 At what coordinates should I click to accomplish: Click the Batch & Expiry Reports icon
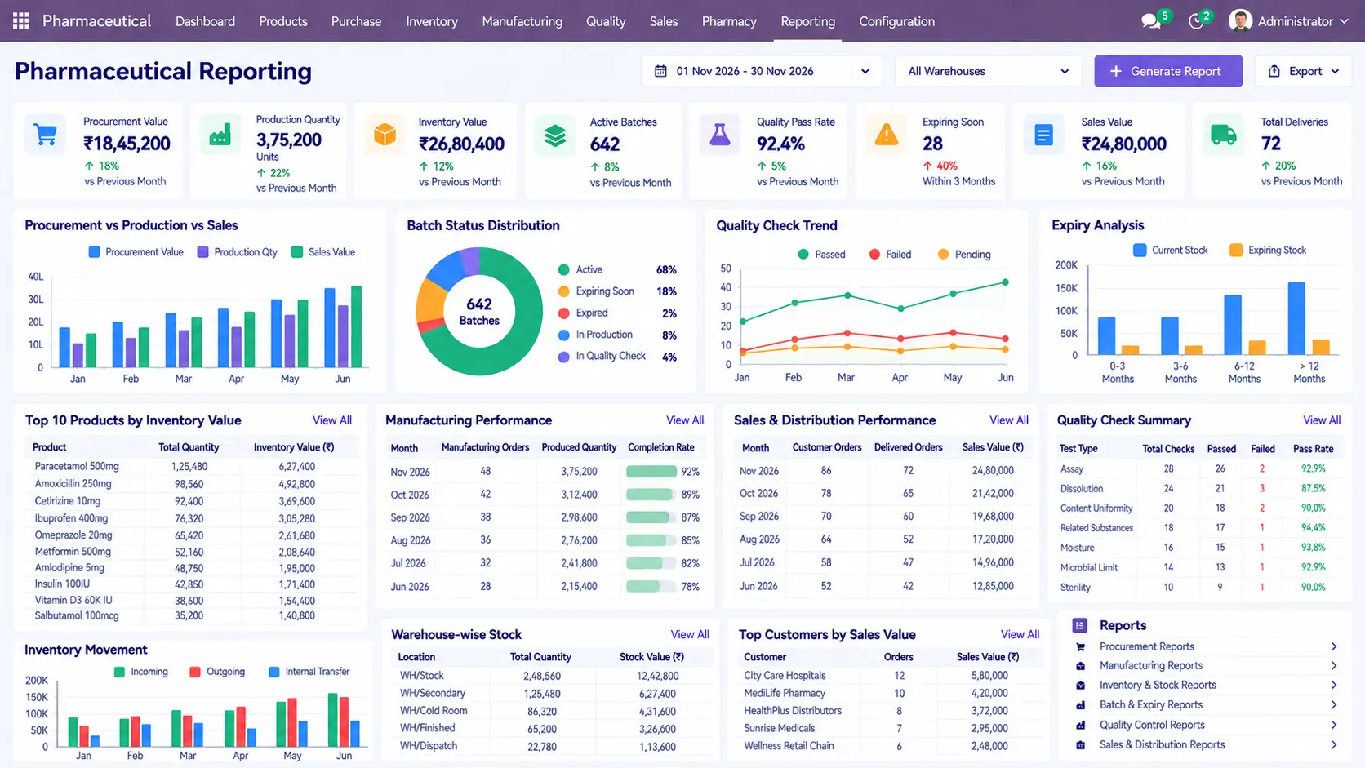pos(1080,705)
